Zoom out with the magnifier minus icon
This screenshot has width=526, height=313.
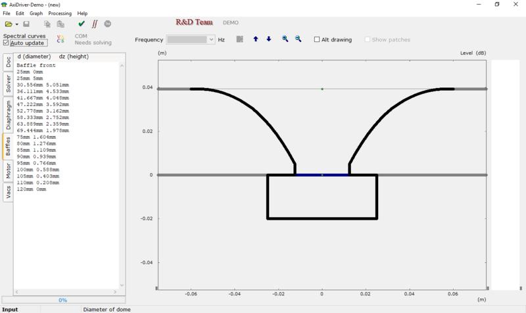point(298,39)
